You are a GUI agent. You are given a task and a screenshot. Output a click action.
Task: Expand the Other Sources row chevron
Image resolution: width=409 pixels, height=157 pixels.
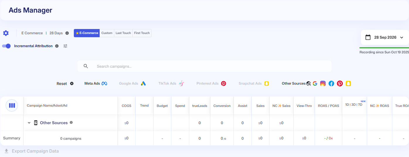click(29, 123)
